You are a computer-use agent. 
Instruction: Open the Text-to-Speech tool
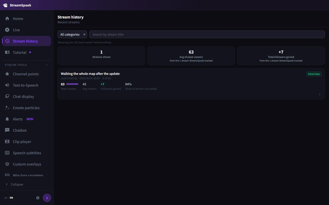pyautogui.click(x=27, y=85)
